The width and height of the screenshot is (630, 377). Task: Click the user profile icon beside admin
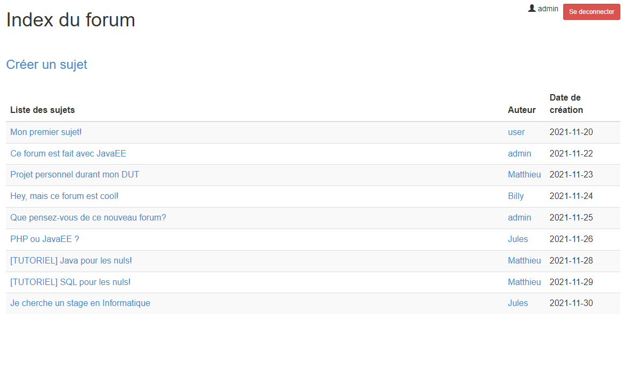pyautogui.click(x=532, y=9)
